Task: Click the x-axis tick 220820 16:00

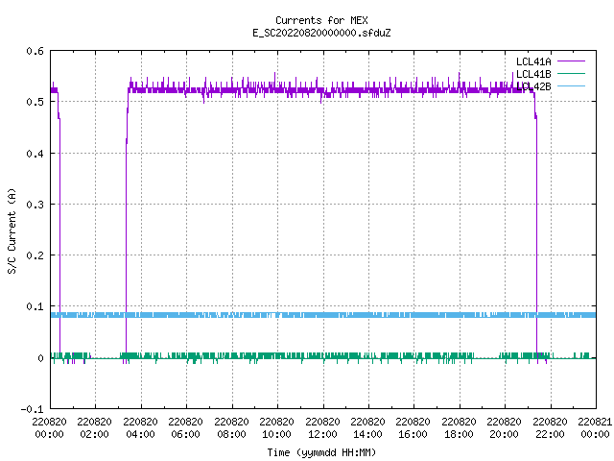Action: (x=413, y=428)
